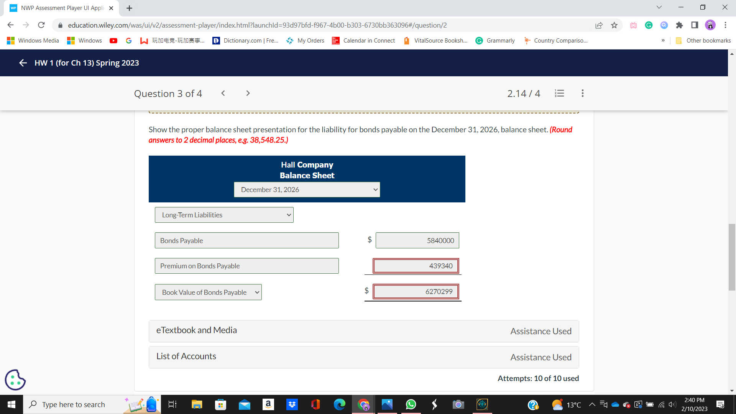Open the Chrome extensions puzzle-piece icon
This screenshot has height=414, width=736.
pyautogui.click(x=680, y=25)
